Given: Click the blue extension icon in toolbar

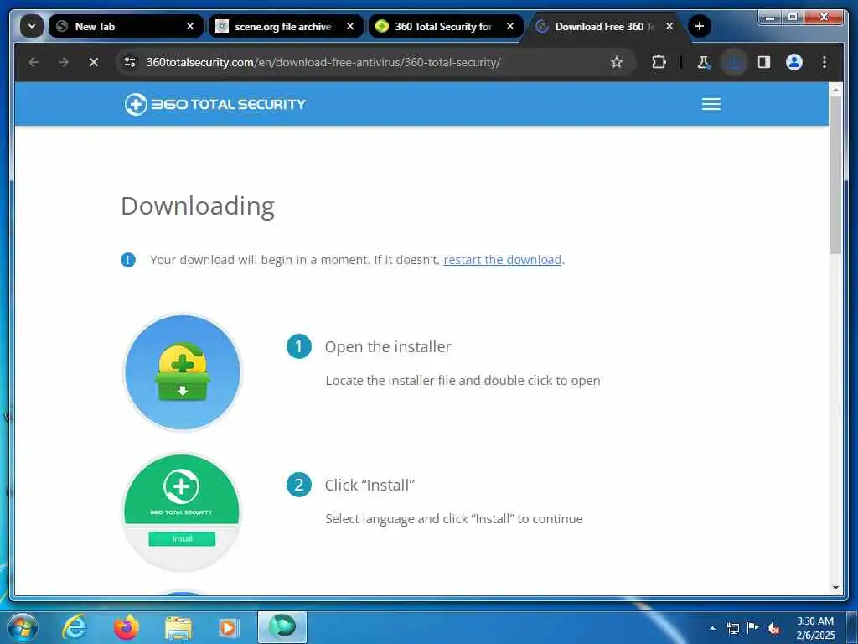Looking at the screenshot, I should click(x=734, y=62).
